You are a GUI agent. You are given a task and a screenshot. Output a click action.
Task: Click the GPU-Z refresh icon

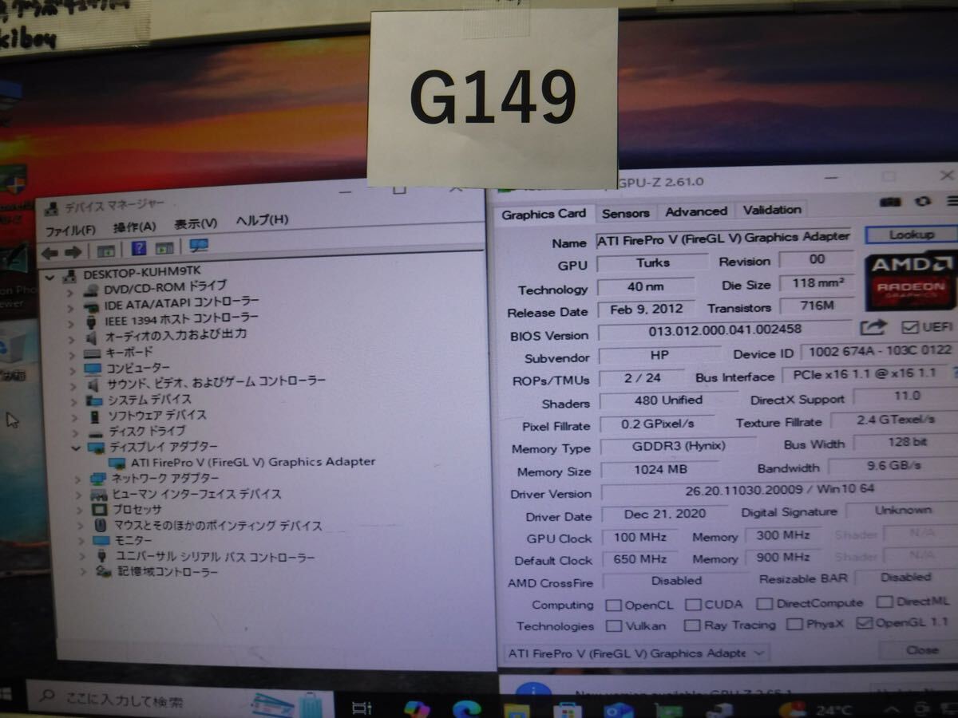[x=924, y=201]
